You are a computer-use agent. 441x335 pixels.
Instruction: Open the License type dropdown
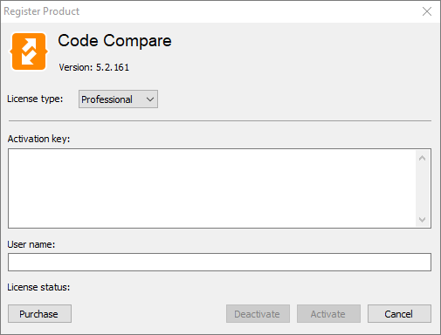pyautogui.click(x=118, y=99)
